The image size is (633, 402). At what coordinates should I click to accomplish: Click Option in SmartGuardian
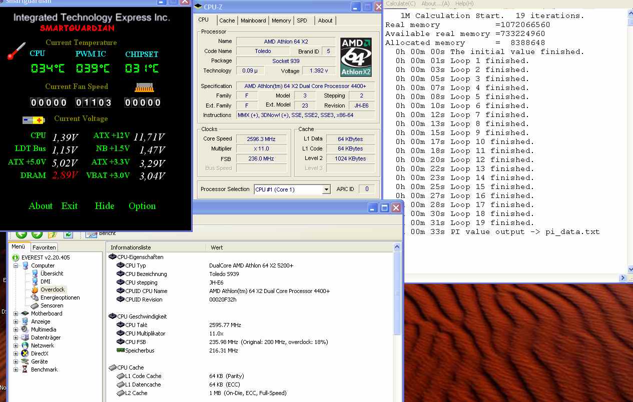coord(142,206)
